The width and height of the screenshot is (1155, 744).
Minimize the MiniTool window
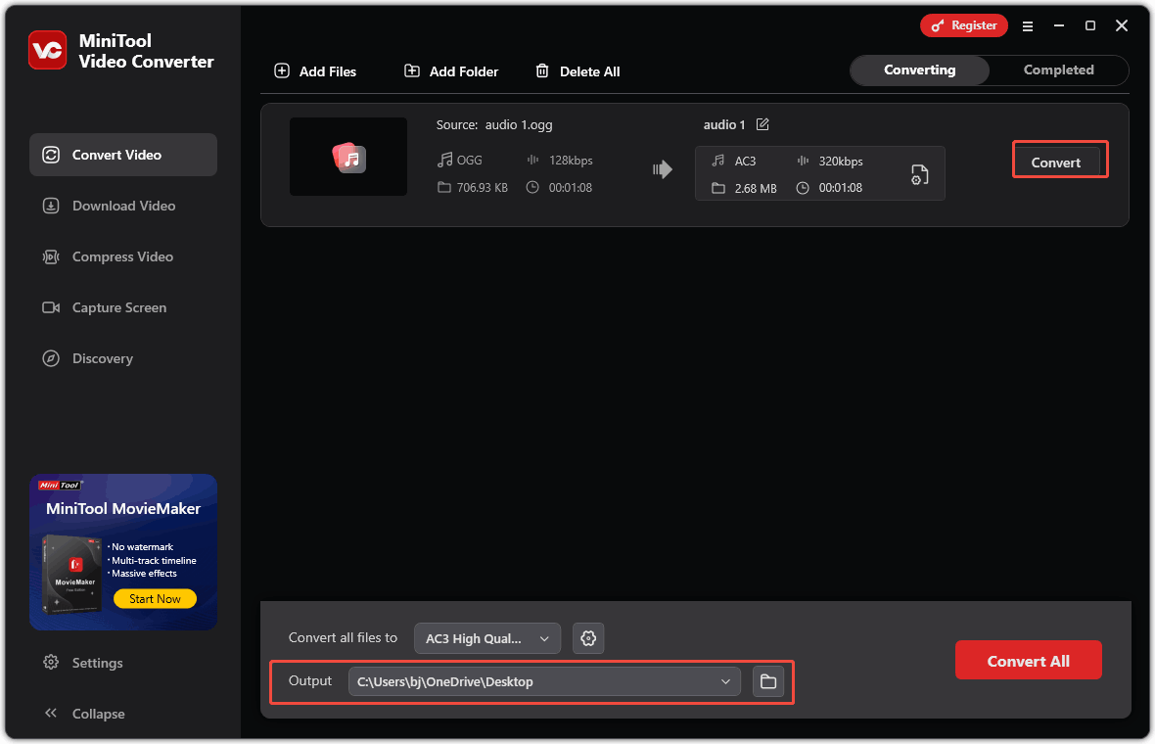pyautogui.click(x=1058, y=25)
